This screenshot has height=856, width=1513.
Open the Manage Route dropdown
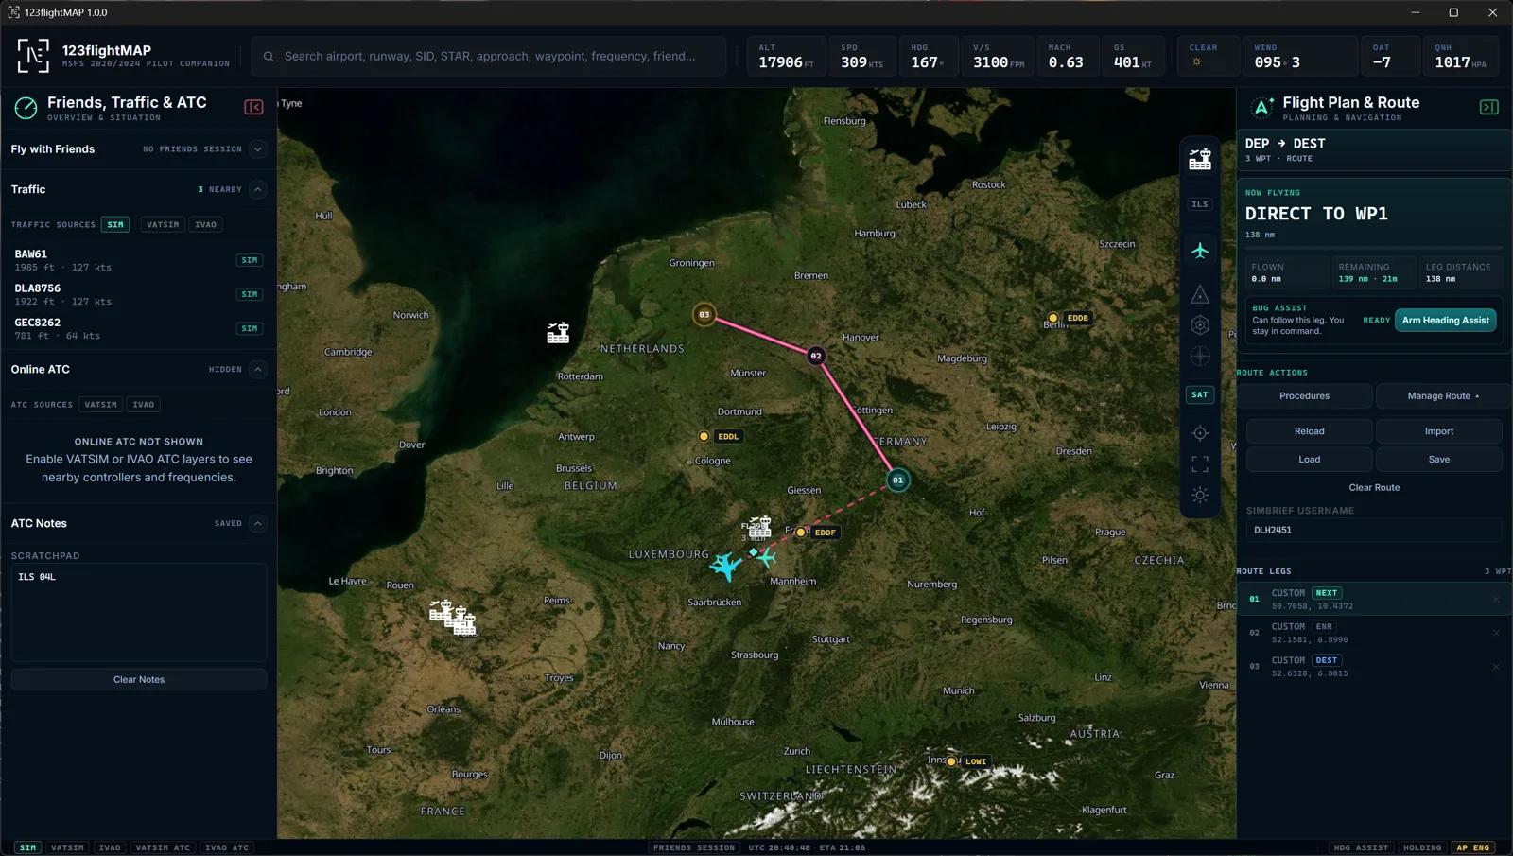point(1443,396)
